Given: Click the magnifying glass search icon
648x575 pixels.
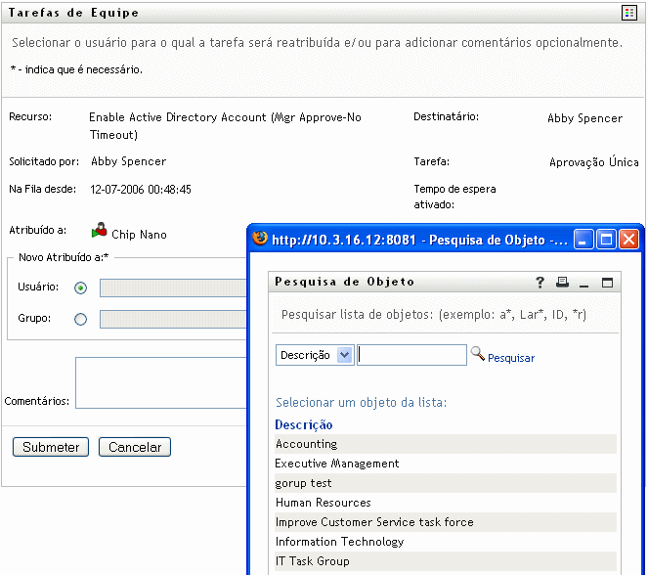Looking at the screenshot, I should [x=478, y=354].
